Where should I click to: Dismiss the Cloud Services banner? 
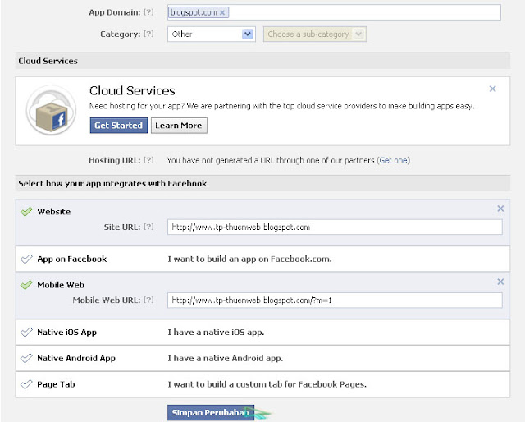[x=492, y=89]
